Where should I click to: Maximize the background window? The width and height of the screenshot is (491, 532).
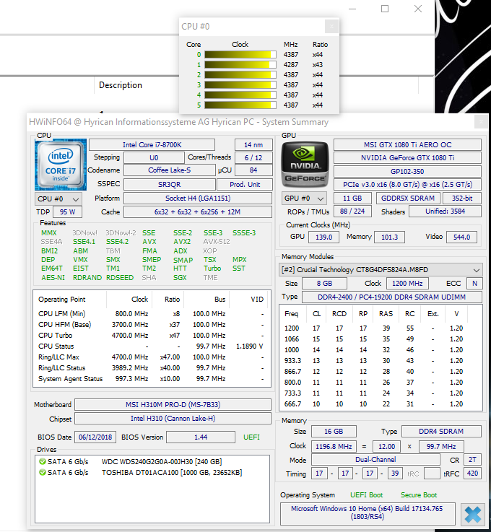click(x=385, y=9)
